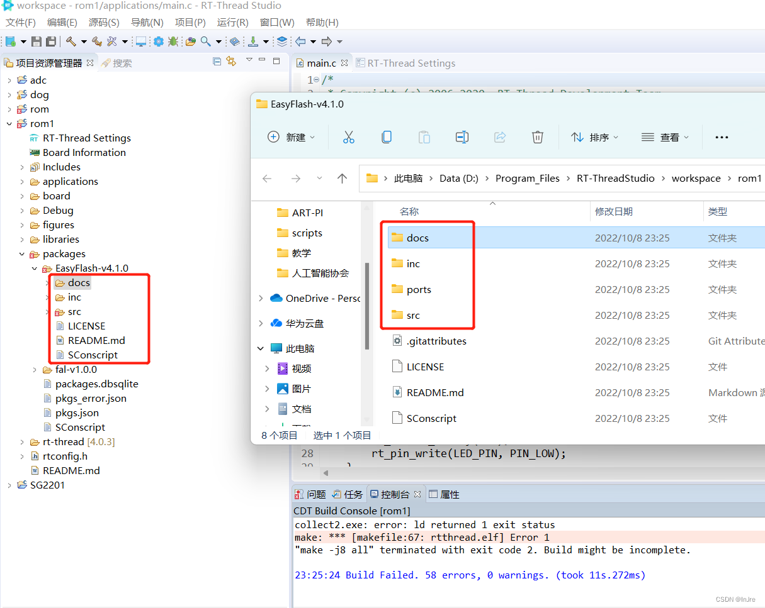This screenshot has height=608, width=765.
Task: Open the 运行(R) menu
Action: [x=232, y=23]
